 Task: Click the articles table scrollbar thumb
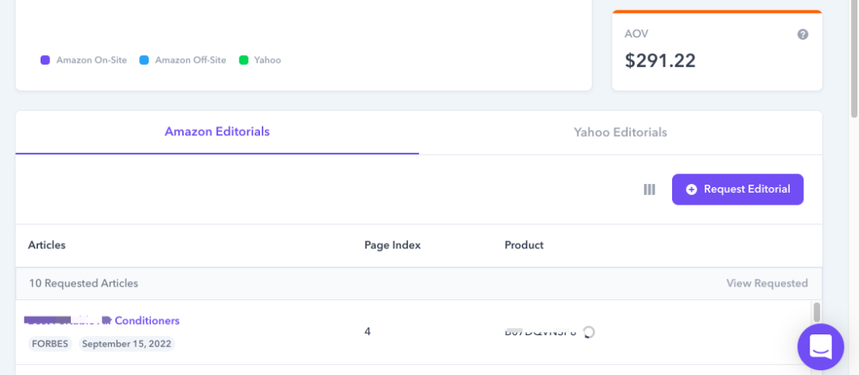pyautogui.click(x=817, y=312)
